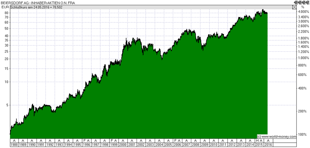This screenshot has height=148, width=310.
Task: Select the A event marker above 1996
Action: 88,140
